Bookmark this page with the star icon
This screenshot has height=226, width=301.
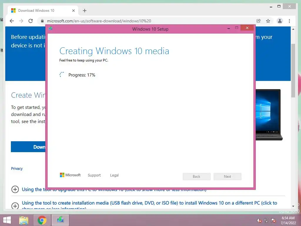(268, 21)
